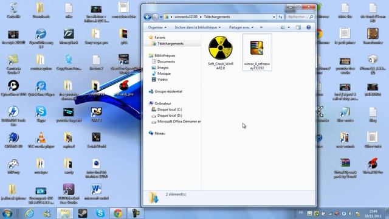The width and height of the screenshot is (389, 219).
Task: Open Skype from the taskbar
Action: click(x=100, y=214)
